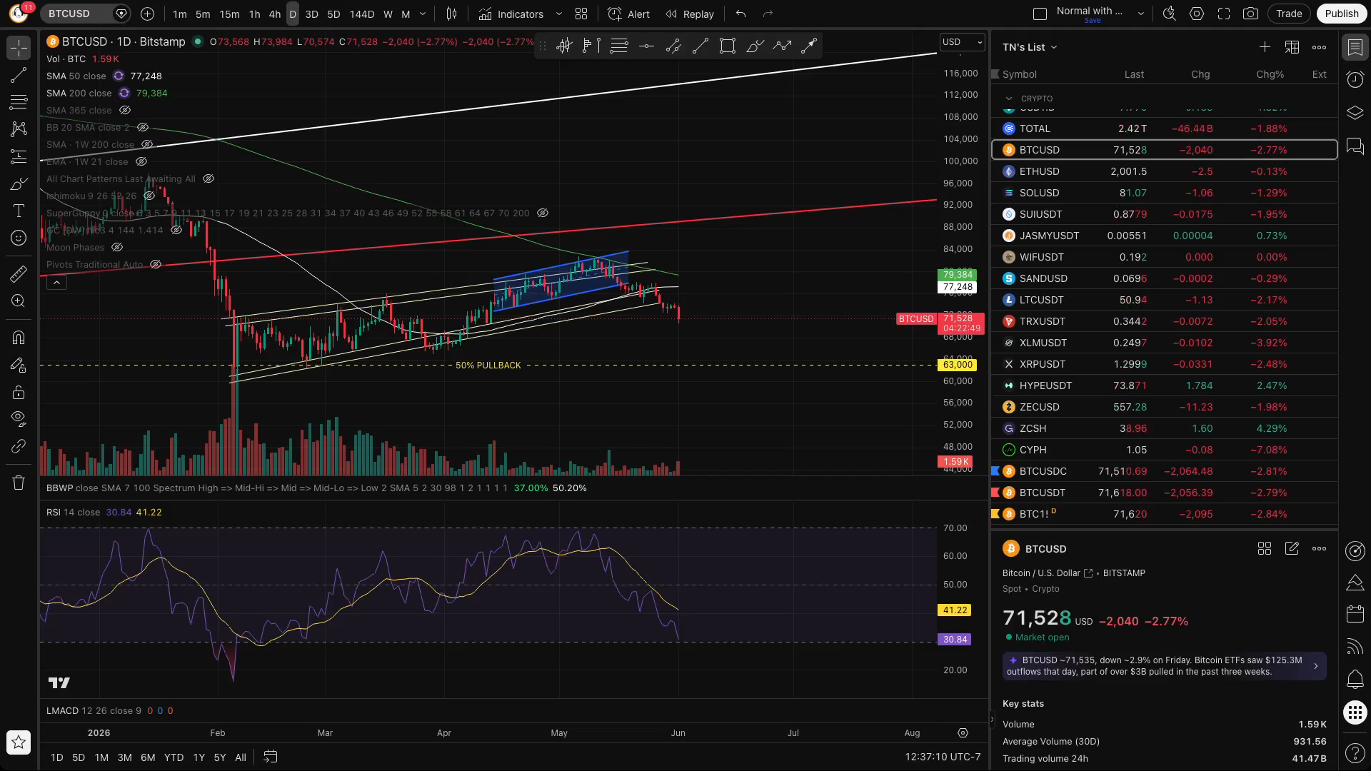
Task: Select the 15m timeframe
Action: click(229, 14)
